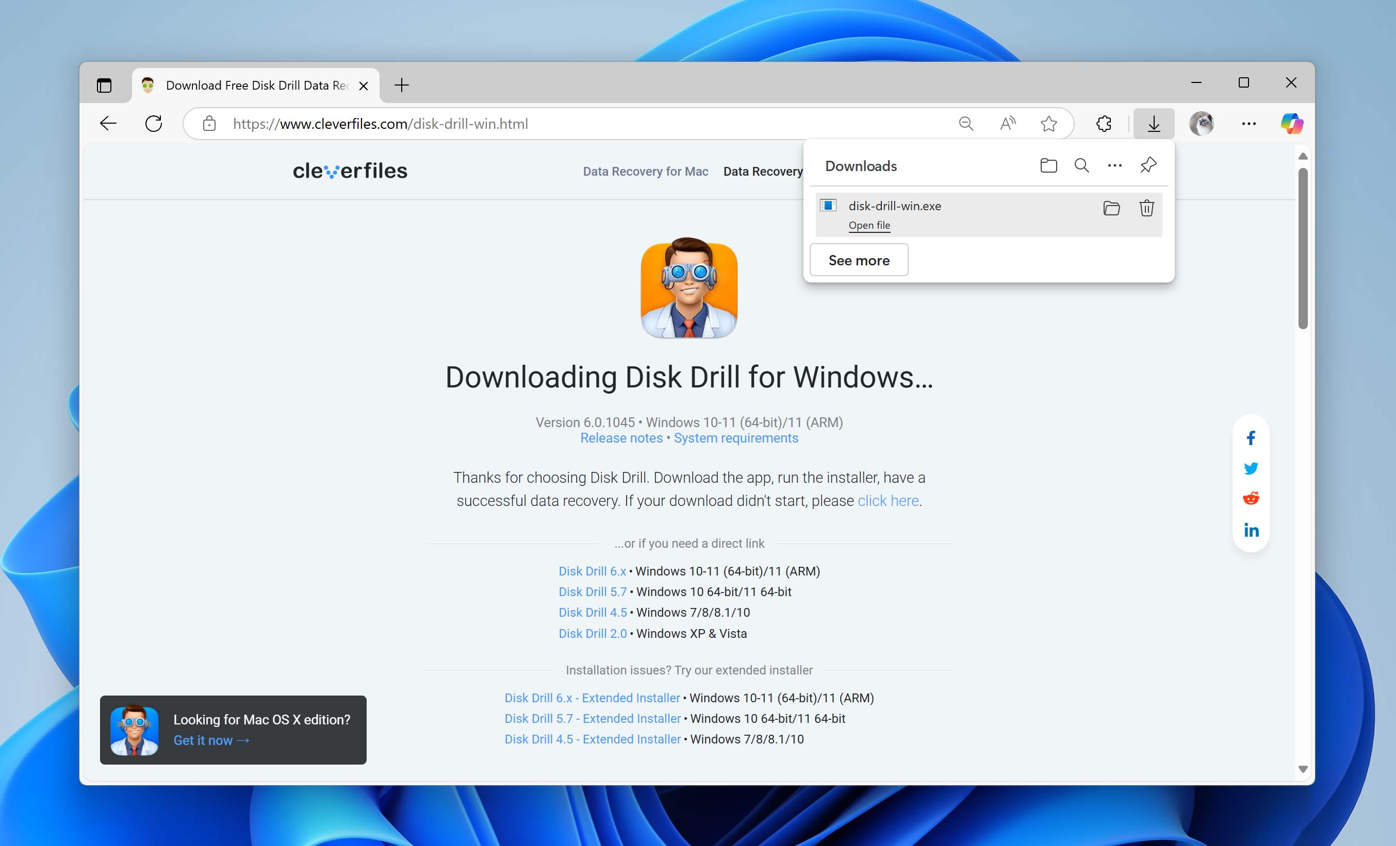Click the Mac edition banner mascot image
This screenshot has width=1396, height=846.
click(x=134, y=730)
